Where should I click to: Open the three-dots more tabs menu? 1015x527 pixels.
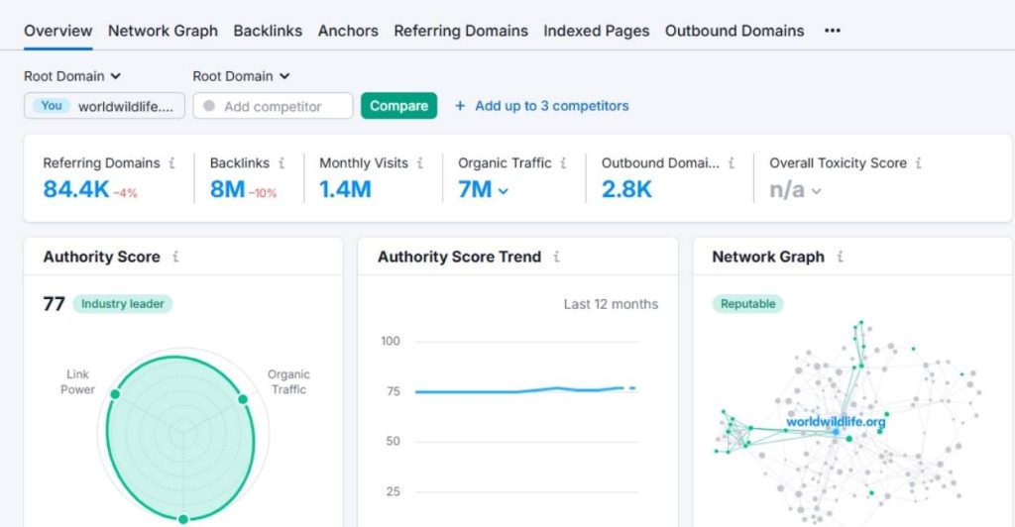[833, 31]
